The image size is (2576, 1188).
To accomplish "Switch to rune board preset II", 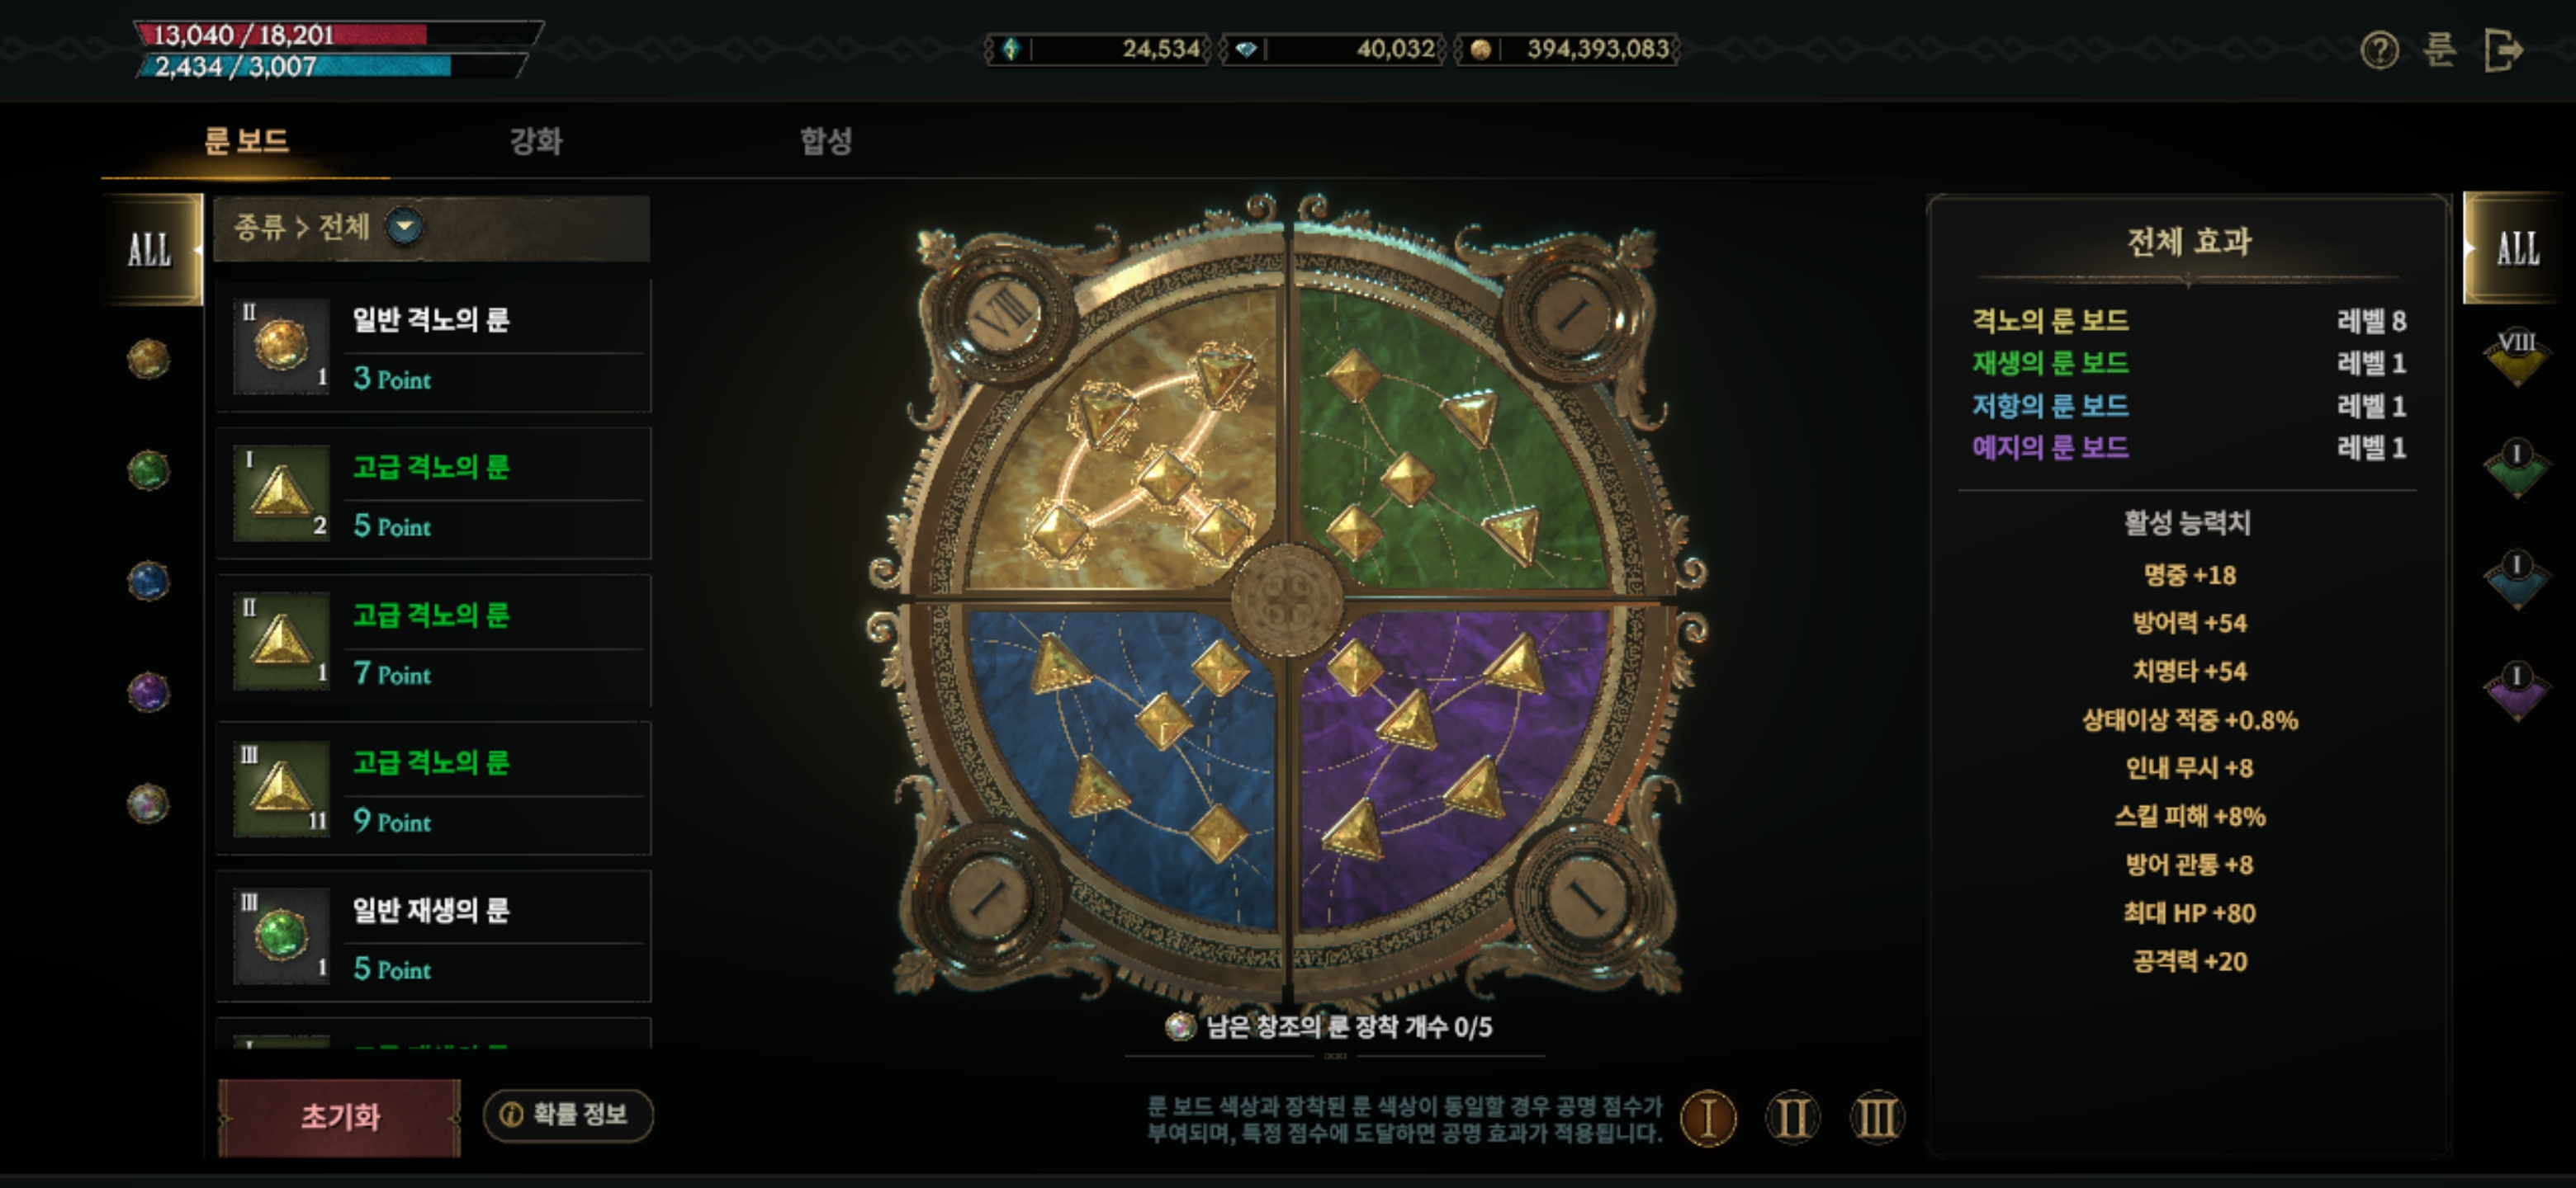I will [x=1792, y=1117].
